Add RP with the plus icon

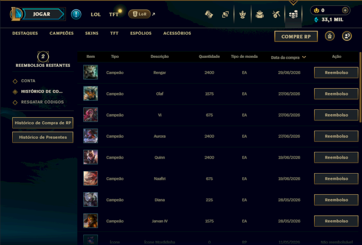point(345,10)
